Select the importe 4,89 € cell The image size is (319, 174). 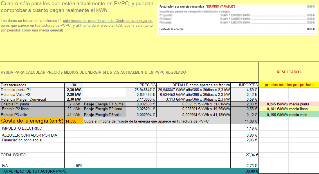pos(244,90)
